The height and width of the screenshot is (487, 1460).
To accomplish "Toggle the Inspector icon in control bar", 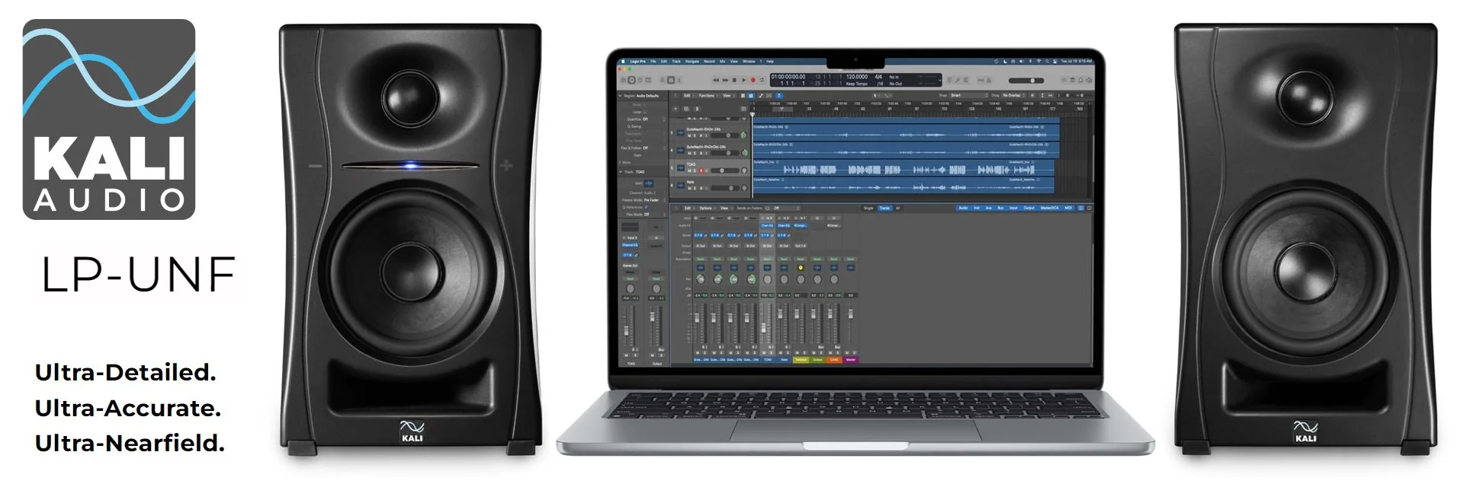I will tap(631, 80).
